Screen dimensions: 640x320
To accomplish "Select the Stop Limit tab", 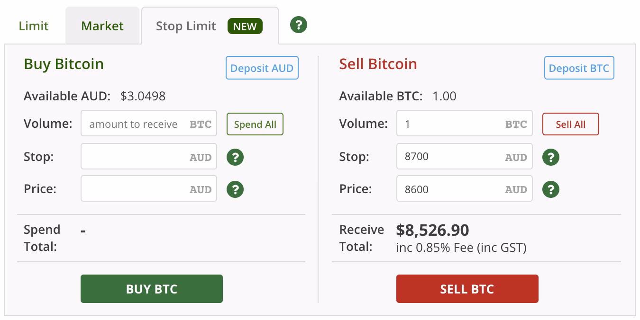I will tap(185, 26).
